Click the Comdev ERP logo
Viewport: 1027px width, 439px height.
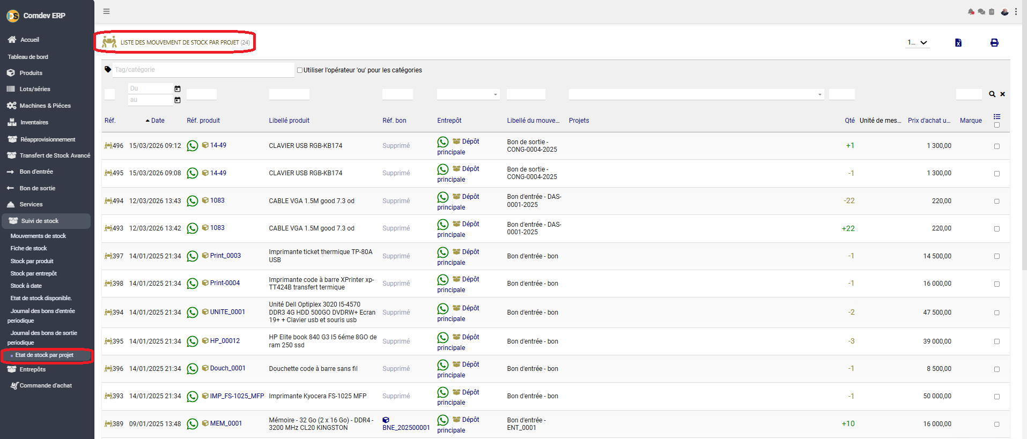[13, 16]
